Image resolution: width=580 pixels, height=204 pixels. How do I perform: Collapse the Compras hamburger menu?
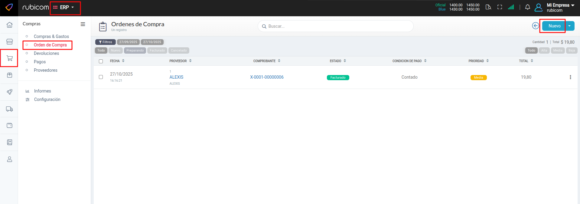pyautogui.click(x=83, y=24)
